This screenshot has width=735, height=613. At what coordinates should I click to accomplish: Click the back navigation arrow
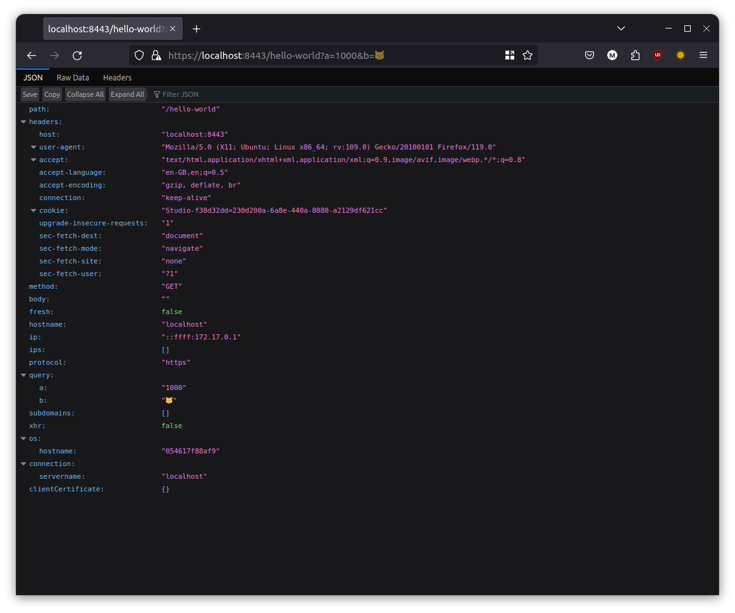[32, 56]
